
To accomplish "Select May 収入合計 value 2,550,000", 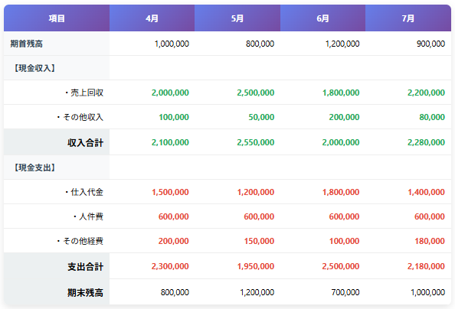I will (255, 142).
